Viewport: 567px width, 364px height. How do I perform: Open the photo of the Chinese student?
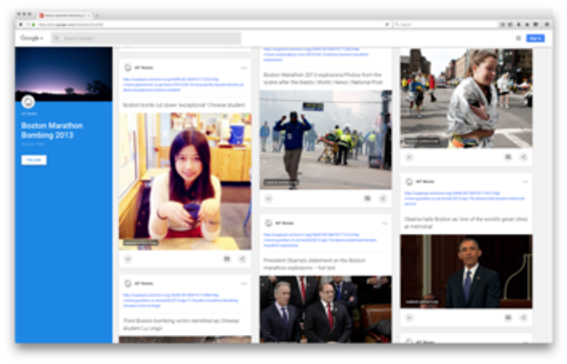pos(185,181)
